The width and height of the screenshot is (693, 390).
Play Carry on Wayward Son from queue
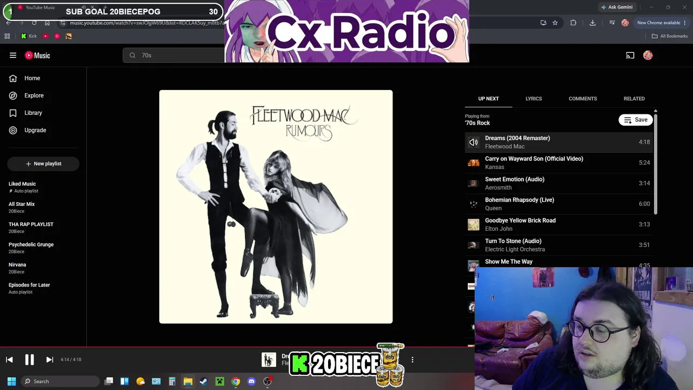coord(559,162)
